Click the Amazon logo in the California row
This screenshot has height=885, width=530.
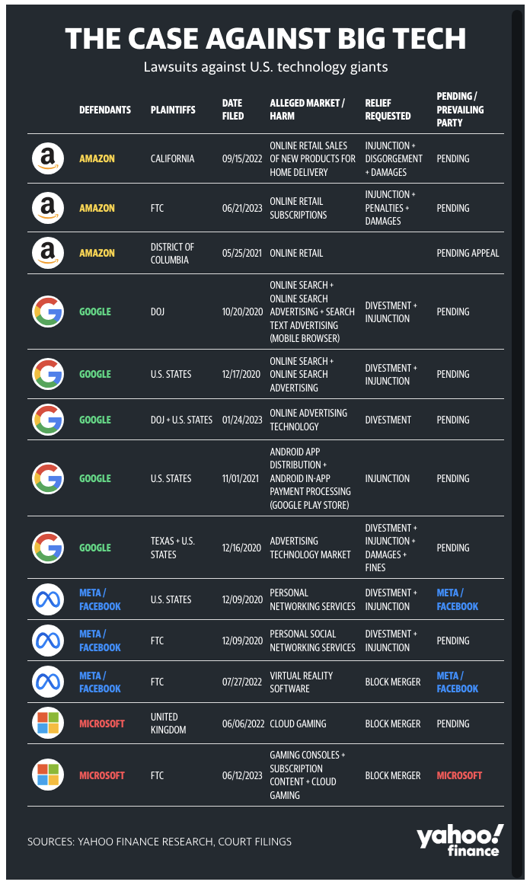pos(48,158)
